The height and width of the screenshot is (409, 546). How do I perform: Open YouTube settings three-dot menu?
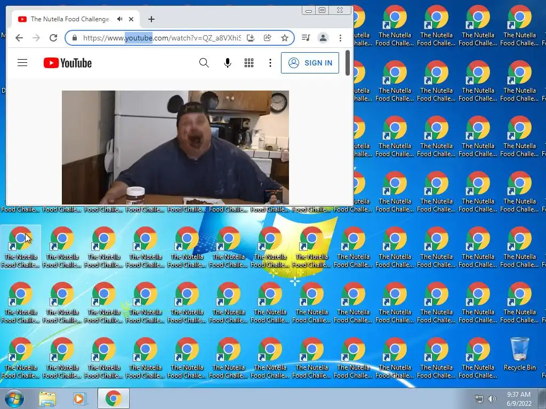click(270, 63)
